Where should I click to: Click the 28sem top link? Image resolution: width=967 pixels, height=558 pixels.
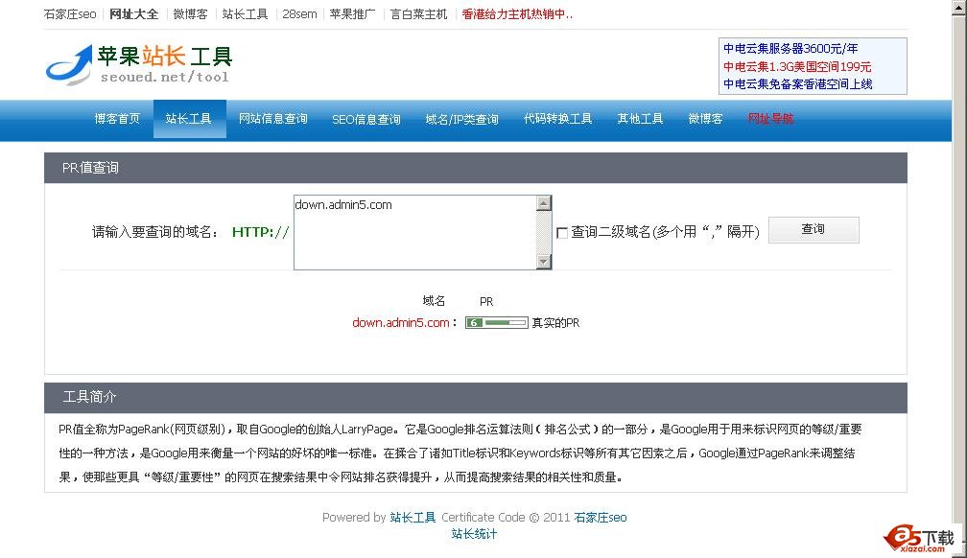[299, 14]
